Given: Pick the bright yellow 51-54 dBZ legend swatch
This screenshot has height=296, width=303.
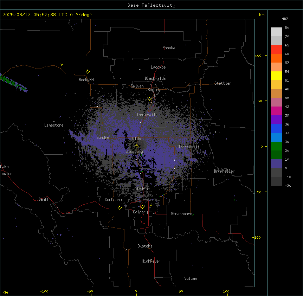Looking at the screenshot, I should tap(276, 76).
